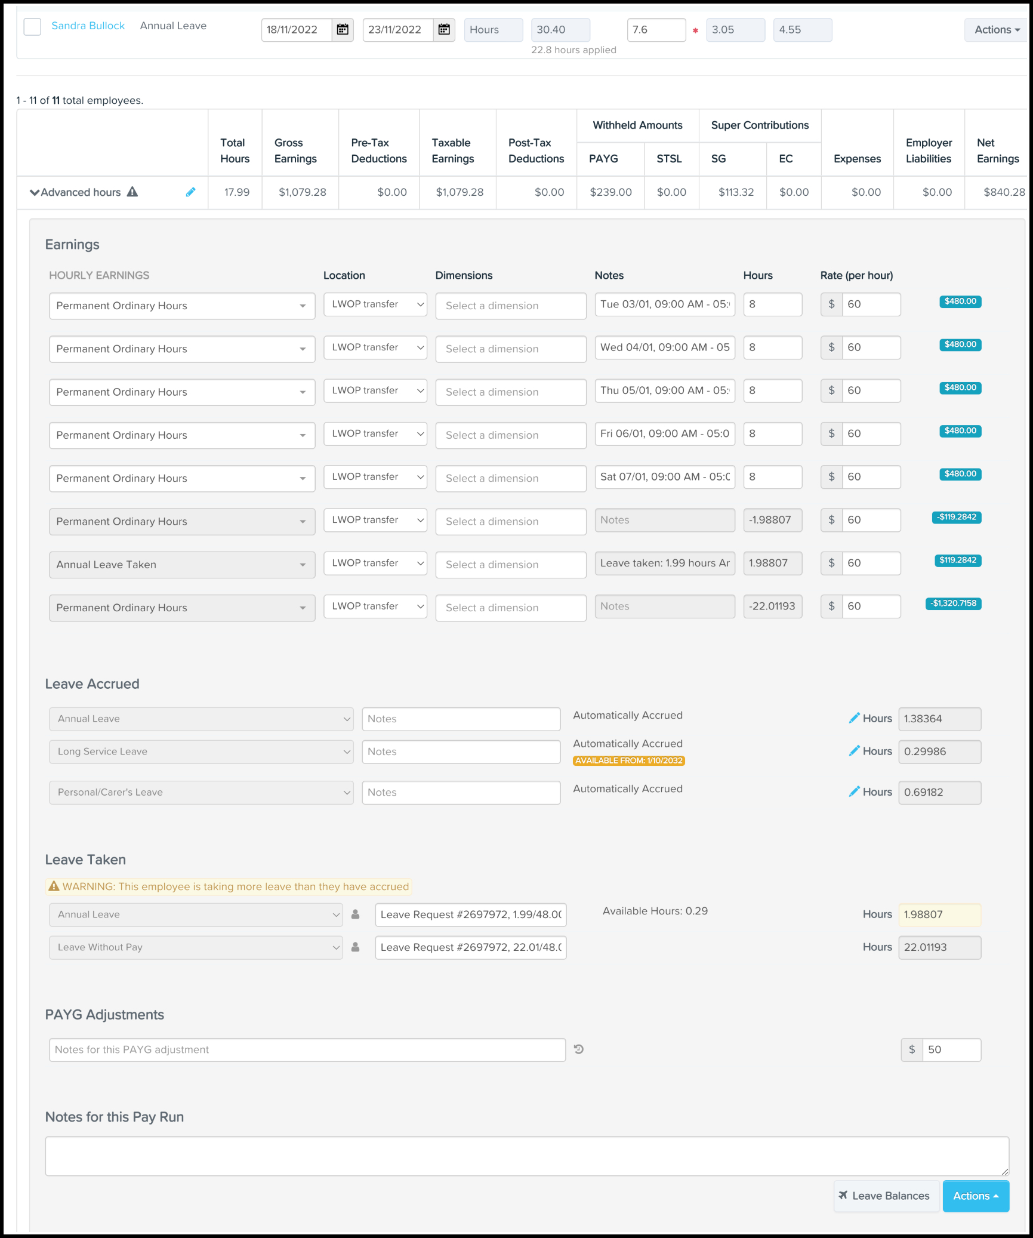
Task: Open Location dropdown for Sat 07/01 row
Action: tap(375, 477)
